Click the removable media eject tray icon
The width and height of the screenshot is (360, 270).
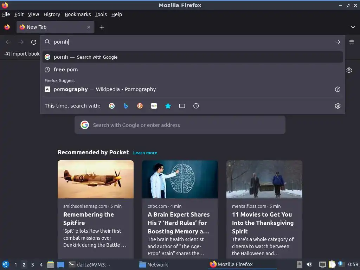tap(299, 264)
